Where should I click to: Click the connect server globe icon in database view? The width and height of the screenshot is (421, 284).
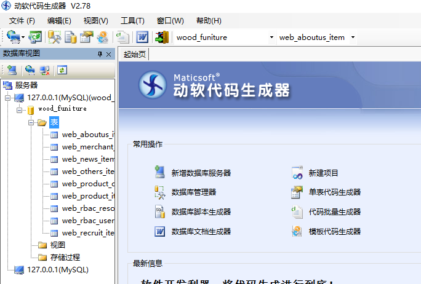click(30, 70)
